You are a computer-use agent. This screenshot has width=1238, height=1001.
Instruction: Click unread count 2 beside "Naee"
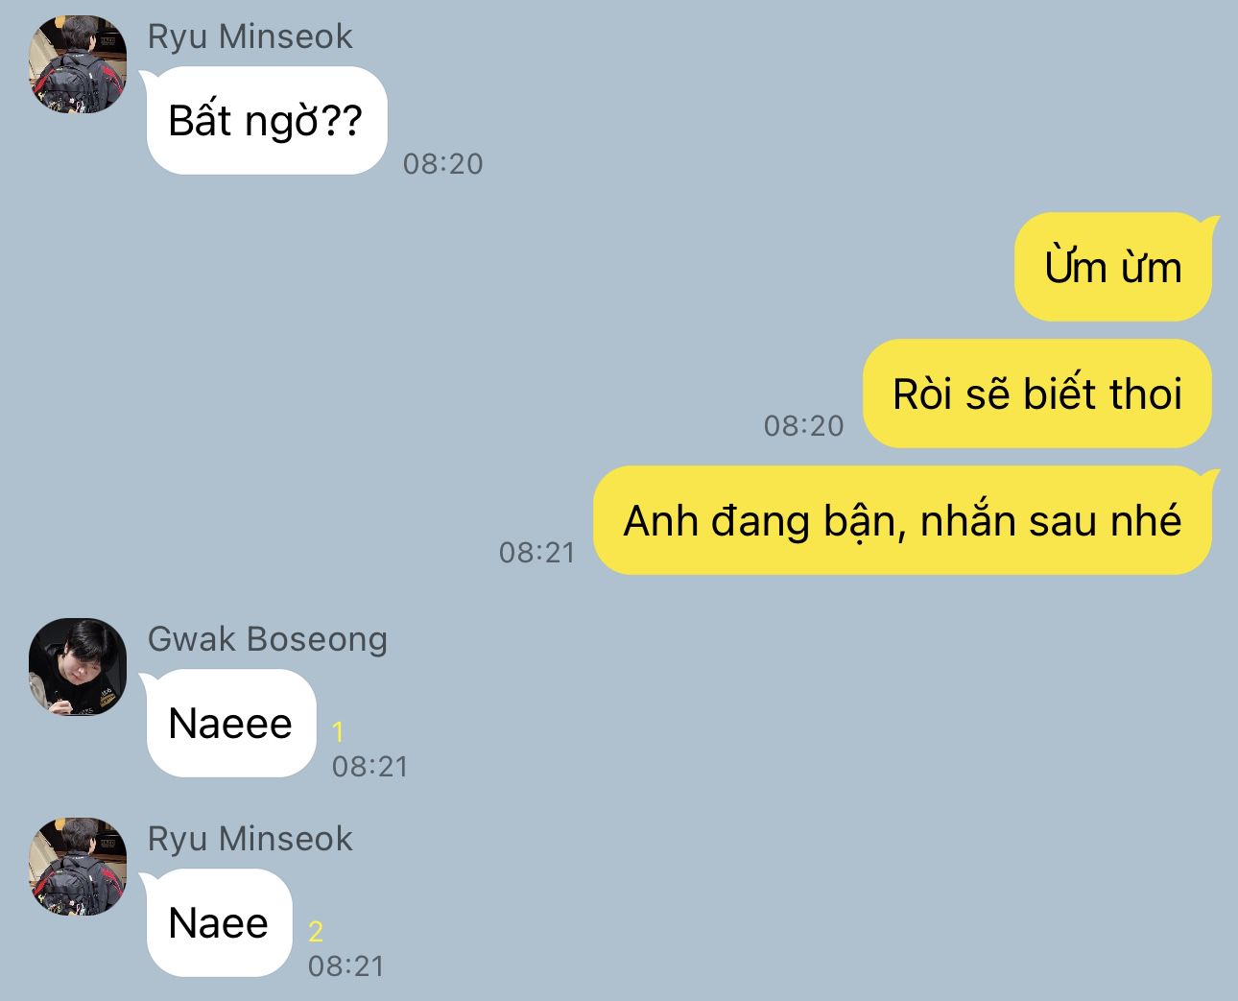coord(316,932)
